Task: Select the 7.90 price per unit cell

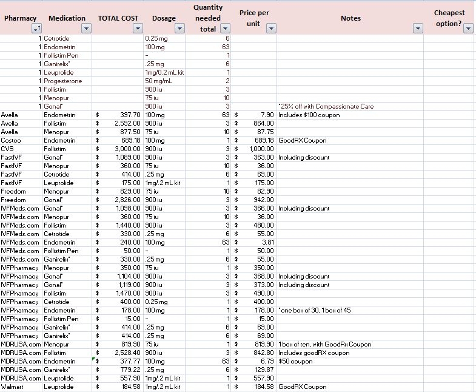Action: click(254, 115)
